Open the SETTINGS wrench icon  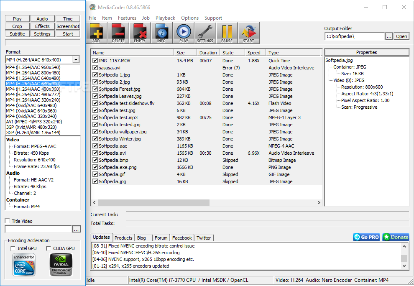[x=205, y=33]
